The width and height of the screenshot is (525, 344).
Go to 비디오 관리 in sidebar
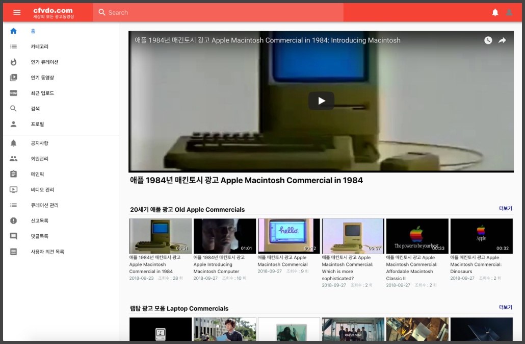[42, 190]
